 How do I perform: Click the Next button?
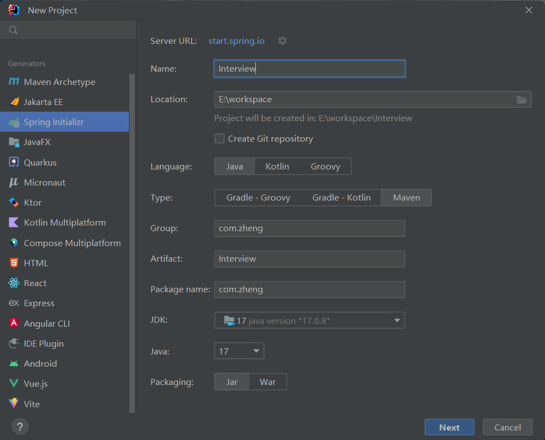coord(449,427)
